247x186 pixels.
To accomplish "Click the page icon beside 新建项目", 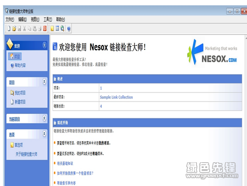I will pos(12,102).
